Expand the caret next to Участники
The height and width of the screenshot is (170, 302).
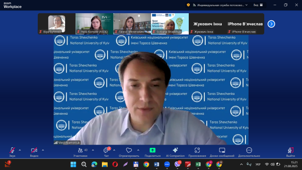click(x=93, y=150)
